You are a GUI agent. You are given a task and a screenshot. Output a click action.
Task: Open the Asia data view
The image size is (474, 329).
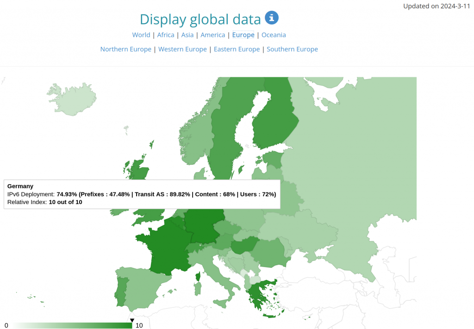[187, 35]
